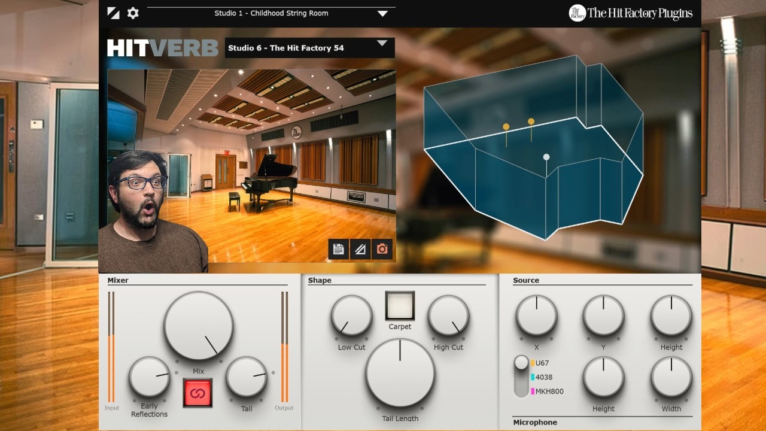
Task: Click the arrow beside Studio 6 room name
Action: (382, 44)
